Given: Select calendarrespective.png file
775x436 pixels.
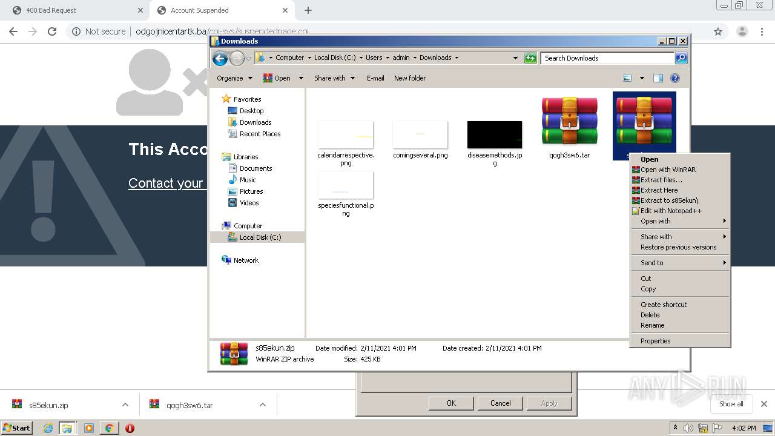Looking at the screenshot, I should [346, 144].
